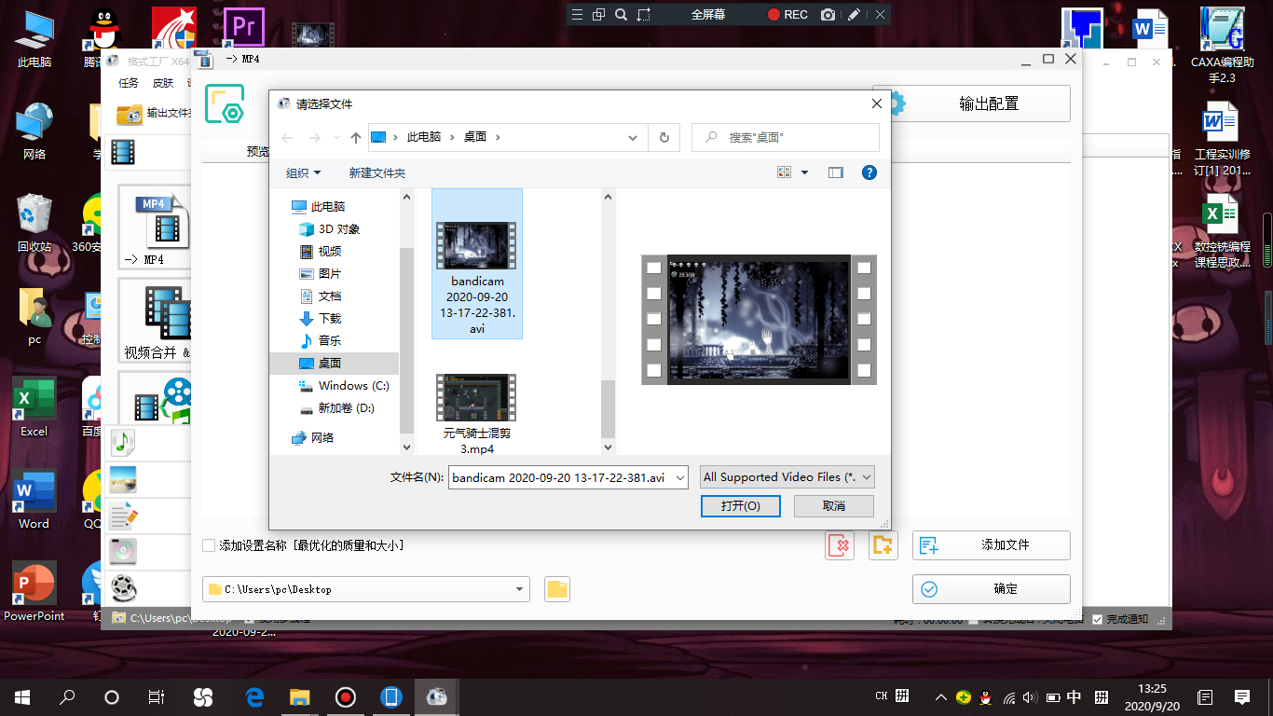Go up one folder level in the file dialog
This screenshot has height=716, width=1273.
coord(355,137)
